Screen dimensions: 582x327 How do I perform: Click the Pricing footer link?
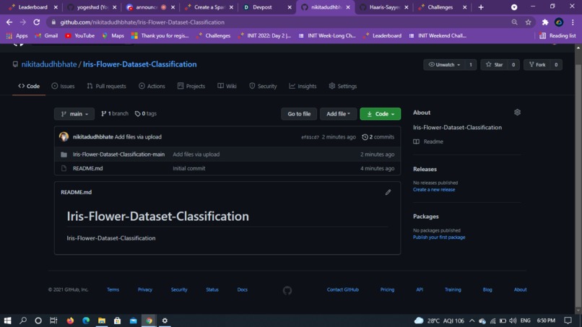pos(387,289)
